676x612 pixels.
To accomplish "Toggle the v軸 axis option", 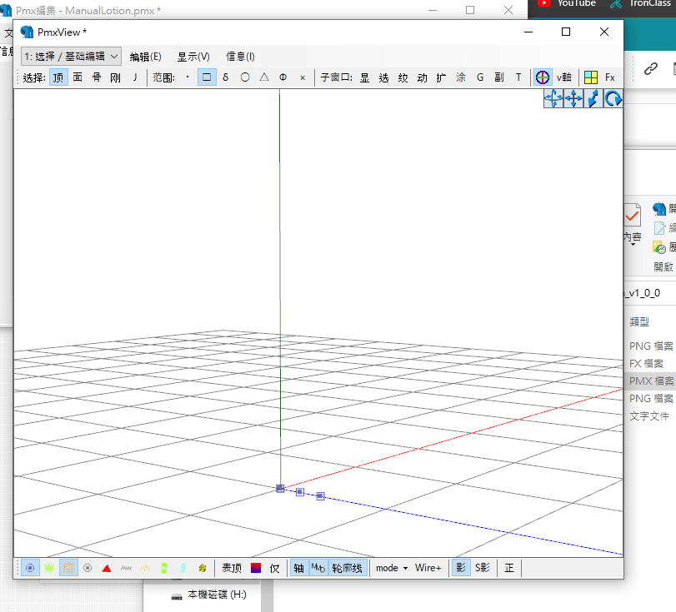I will pos(564,77).
